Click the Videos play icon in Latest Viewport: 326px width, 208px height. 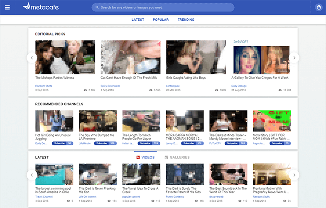(x=138, y=157)
